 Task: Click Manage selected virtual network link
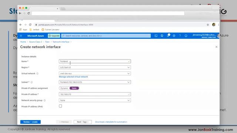[73, 77]
